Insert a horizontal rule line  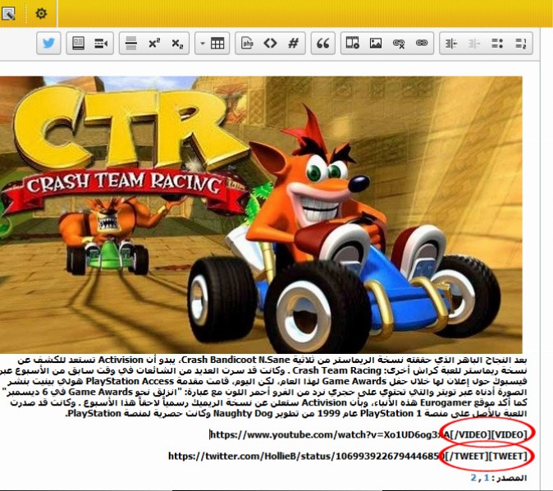(x=131, y=44)
